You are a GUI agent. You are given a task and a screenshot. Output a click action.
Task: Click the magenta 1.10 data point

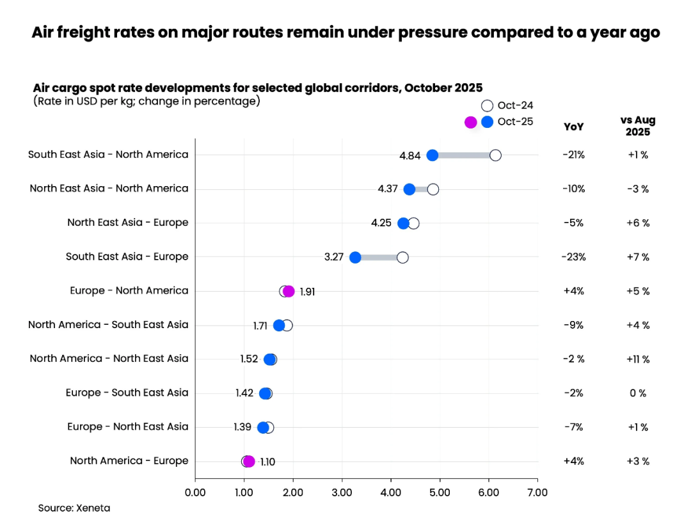[249, 461]
